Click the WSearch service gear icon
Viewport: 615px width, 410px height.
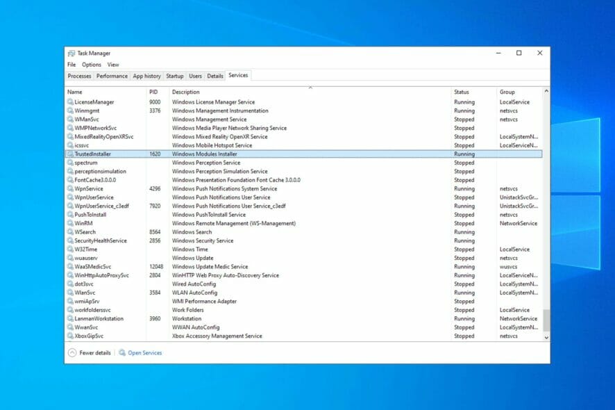[70, 231]
